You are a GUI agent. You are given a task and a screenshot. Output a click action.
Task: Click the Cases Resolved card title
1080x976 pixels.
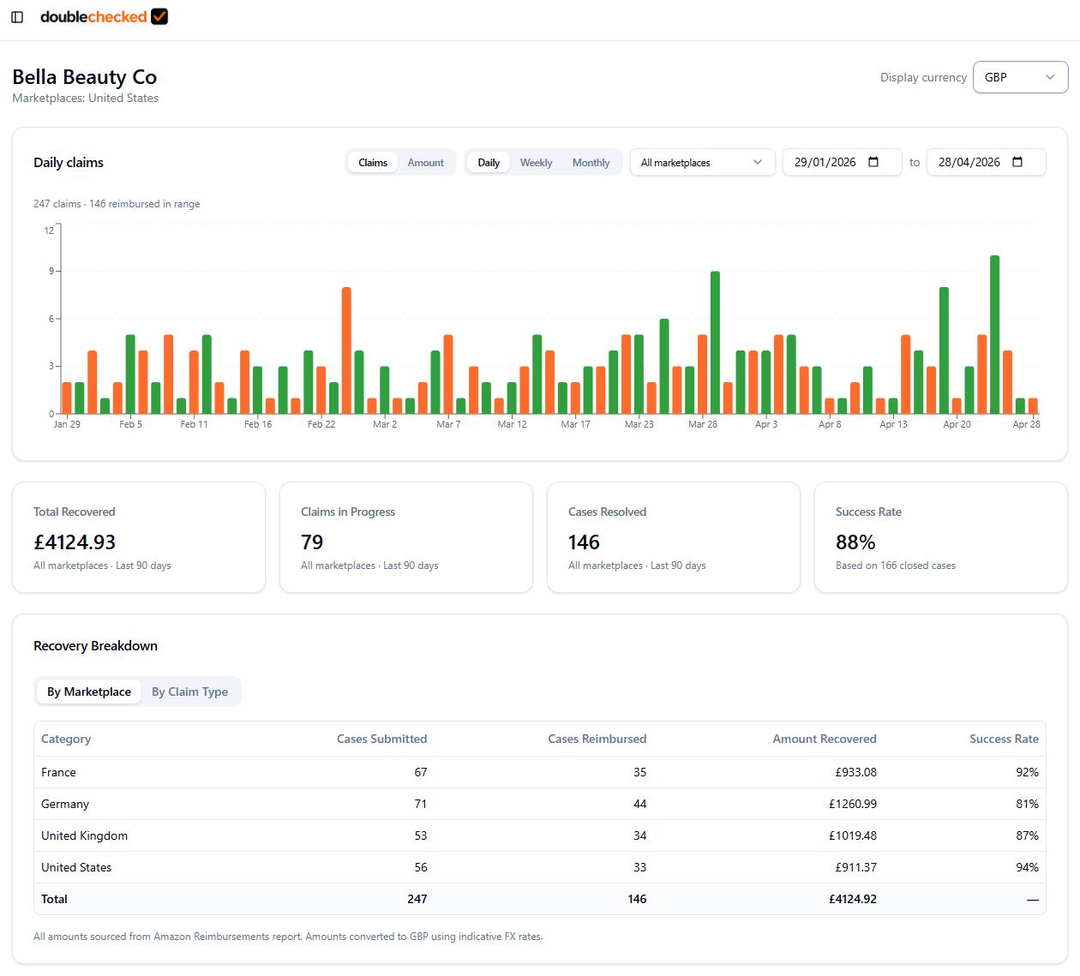[607, 512]
